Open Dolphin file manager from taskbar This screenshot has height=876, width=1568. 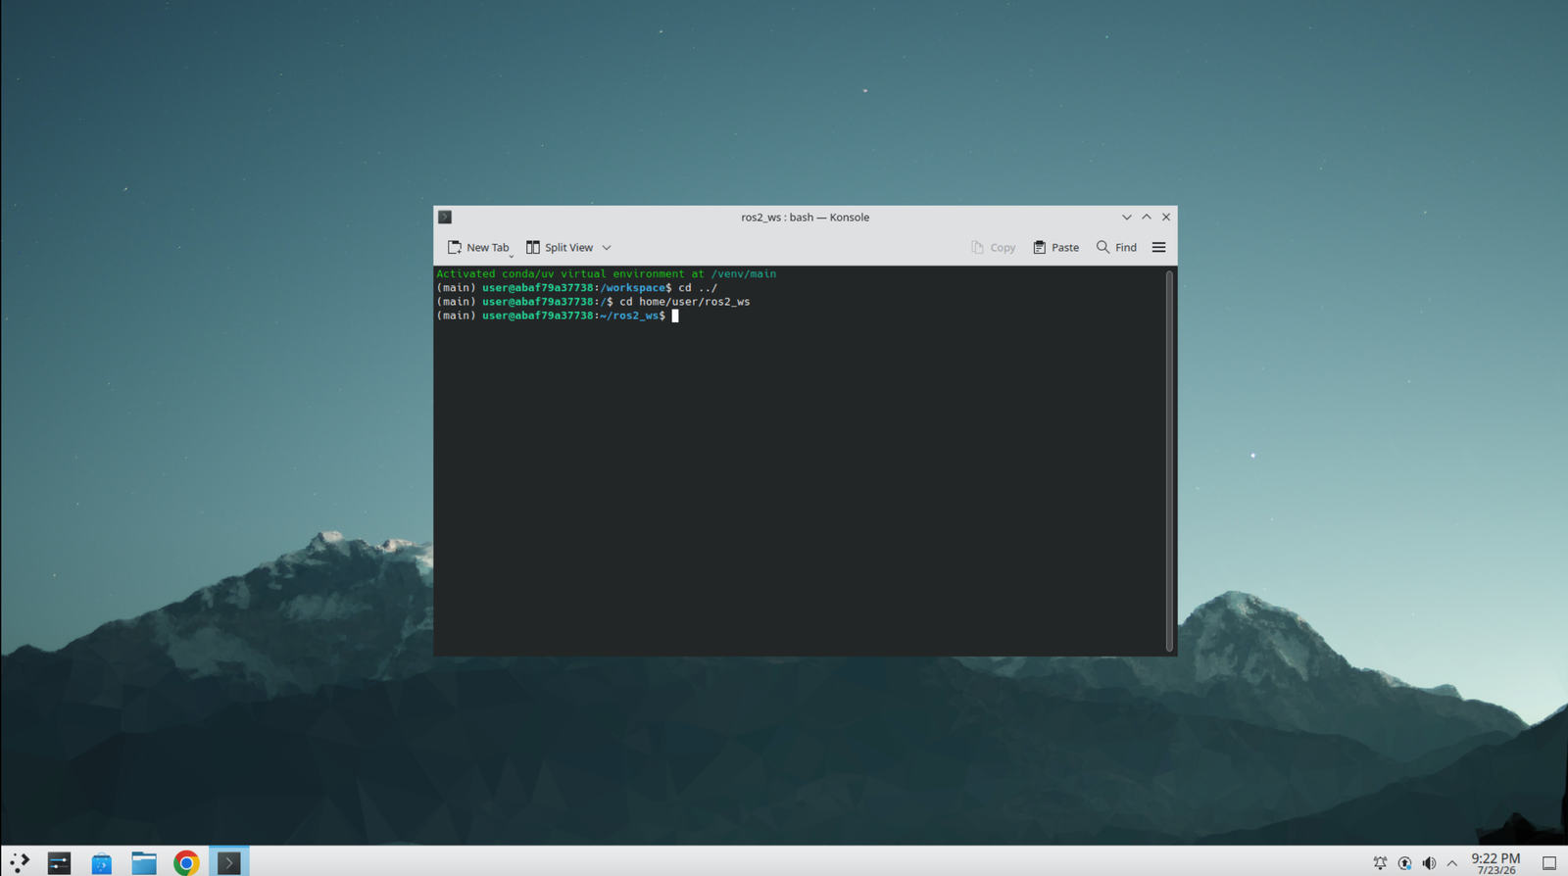click(144, 862)
